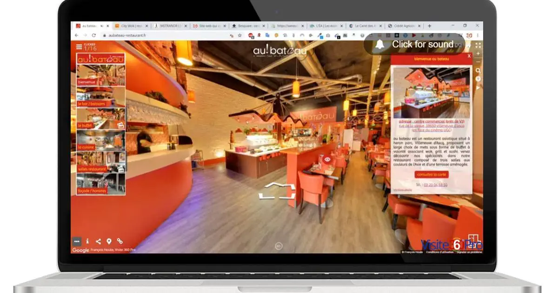The image size is (558, 293).
Task: Zoom in with the plus icon
Action: click(478, 54)
